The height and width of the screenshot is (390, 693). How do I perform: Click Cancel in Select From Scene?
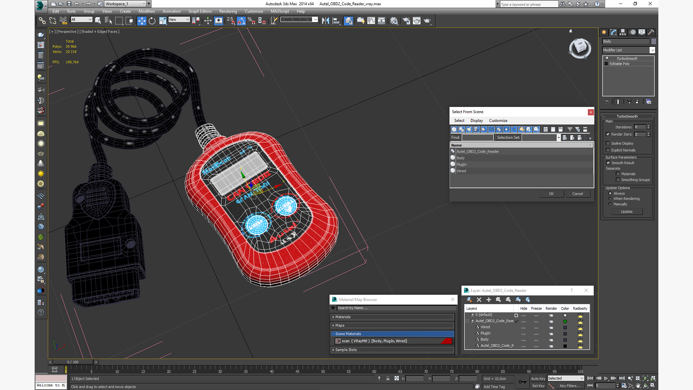click(x=577, y=194)
